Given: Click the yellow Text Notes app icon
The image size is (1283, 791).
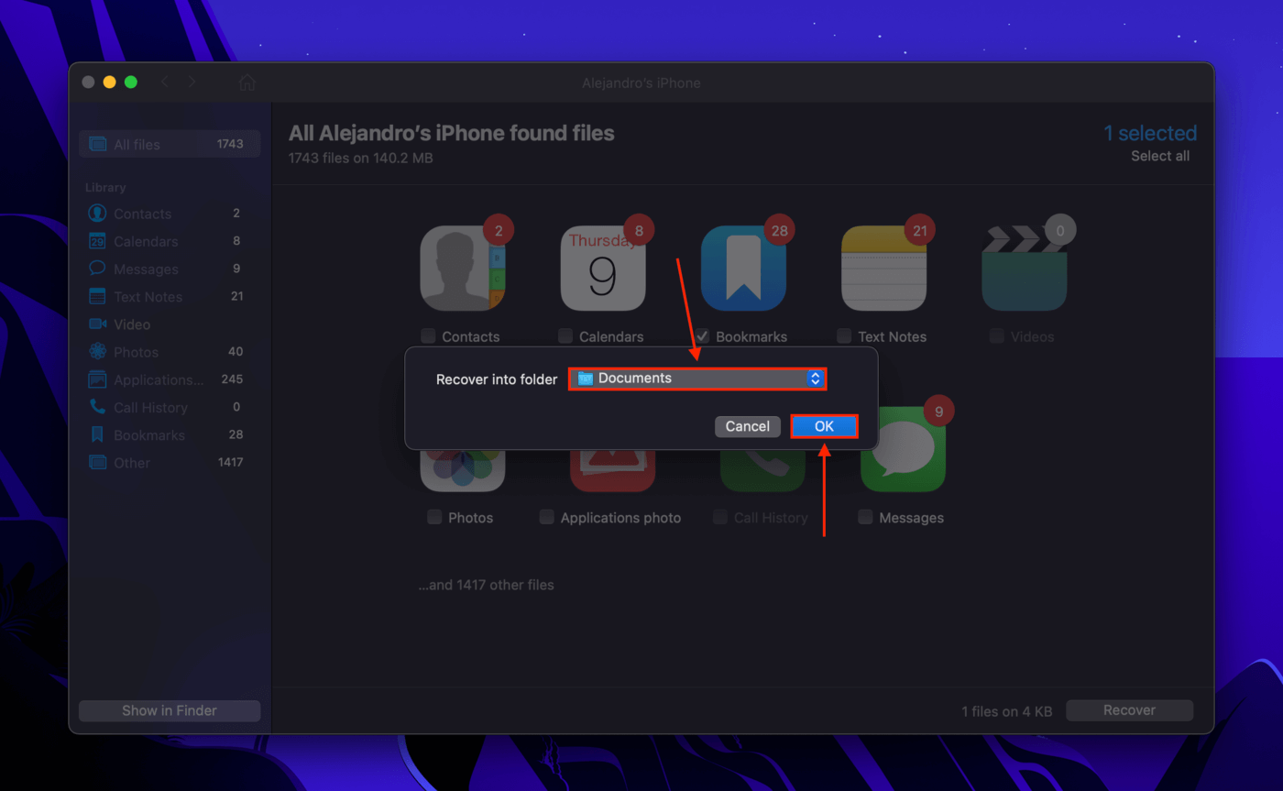Looking at the screenshot, I should (883, 269).
